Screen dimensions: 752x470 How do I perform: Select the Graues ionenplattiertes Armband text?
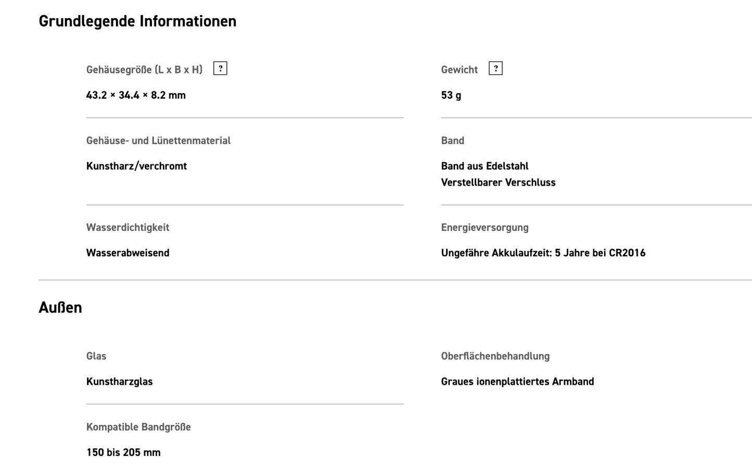[x=517, y=382]
